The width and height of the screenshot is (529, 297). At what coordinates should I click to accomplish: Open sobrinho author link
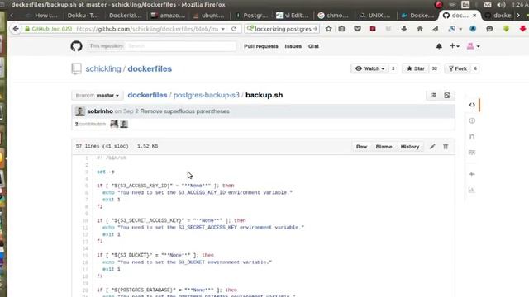click(100, 111)
